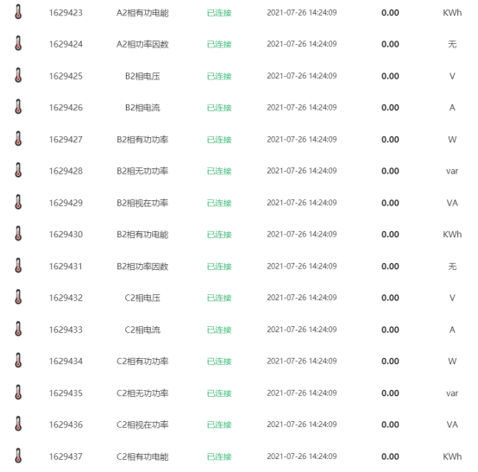Image resolution: width=478 pixels, height=472 pixels.
Task: Click thermometer icon in B2相电流 row
Action: [18, 107]
